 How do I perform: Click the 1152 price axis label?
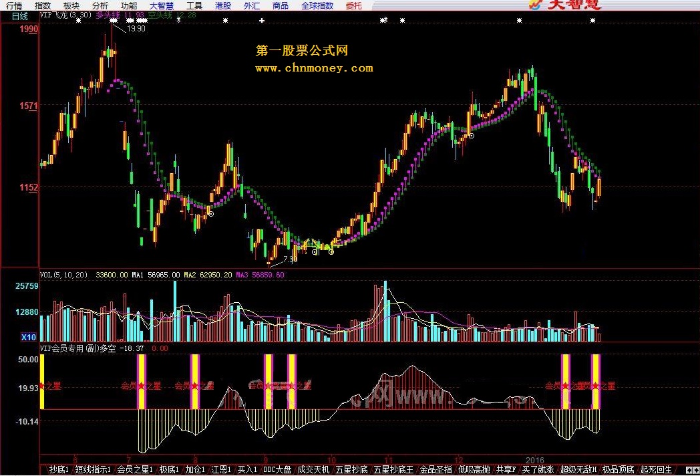(29, 187)
